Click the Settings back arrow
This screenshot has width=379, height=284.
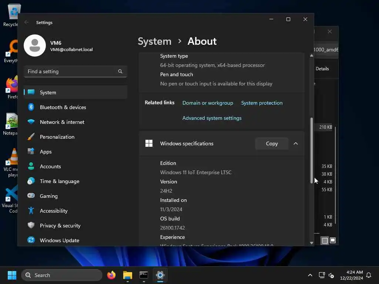pyautogui.click(x=27, y=23)
